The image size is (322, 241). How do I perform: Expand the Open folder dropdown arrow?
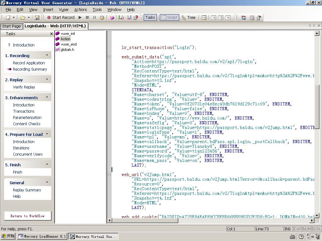pos(29,18)
